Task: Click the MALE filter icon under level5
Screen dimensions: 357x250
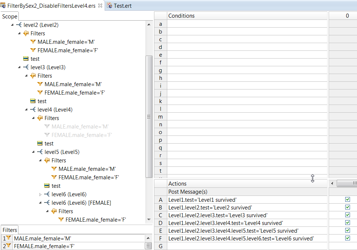Action: (54, 169)
